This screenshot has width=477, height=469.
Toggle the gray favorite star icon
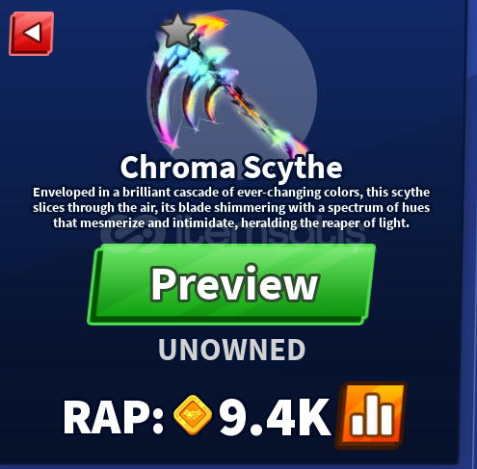pyautogui.click(x=177, y=31)
